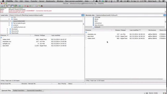167x94 pixels.
Task: Open the View menu
Action: point(27,1)
